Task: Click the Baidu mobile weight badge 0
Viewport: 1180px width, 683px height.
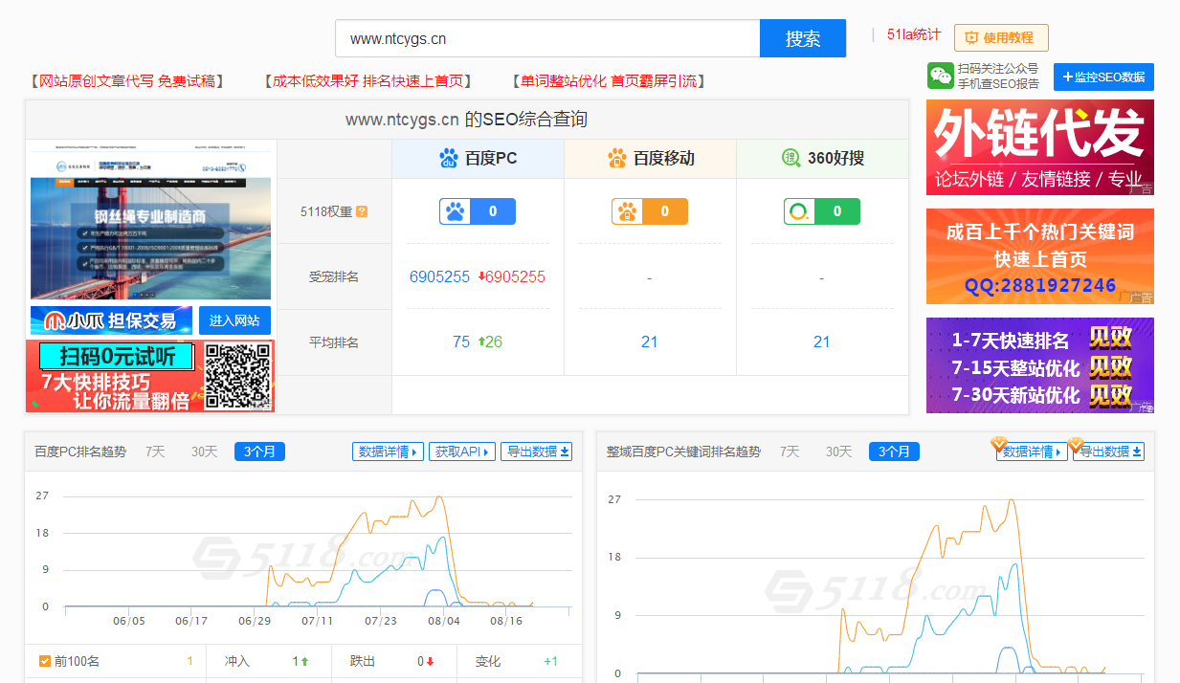Action: 650,211
